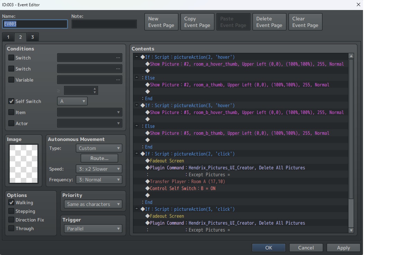Switch to event page 3 tab
The height and width of the screenshot is (255, 399).
[x=33, y=37]
